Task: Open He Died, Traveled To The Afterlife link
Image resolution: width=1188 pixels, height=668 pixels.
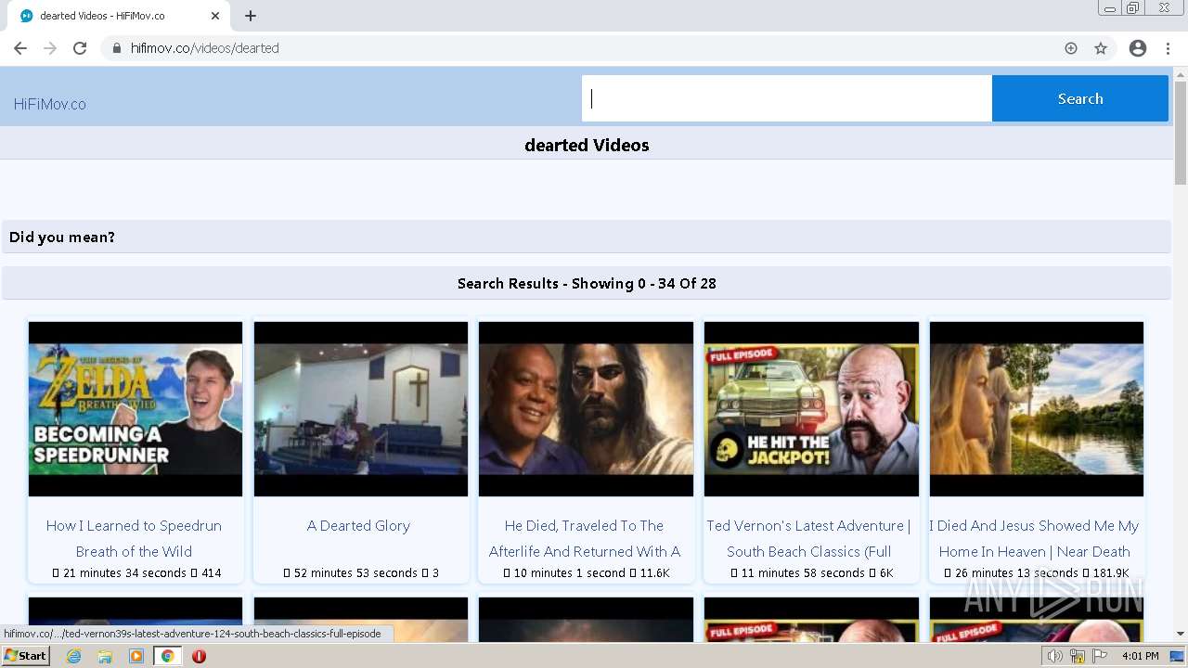Action: coord(585,538)
